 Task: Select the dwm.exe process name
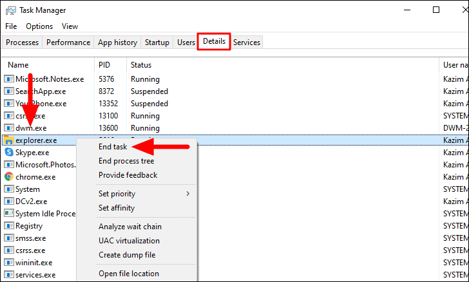(31, 128)
